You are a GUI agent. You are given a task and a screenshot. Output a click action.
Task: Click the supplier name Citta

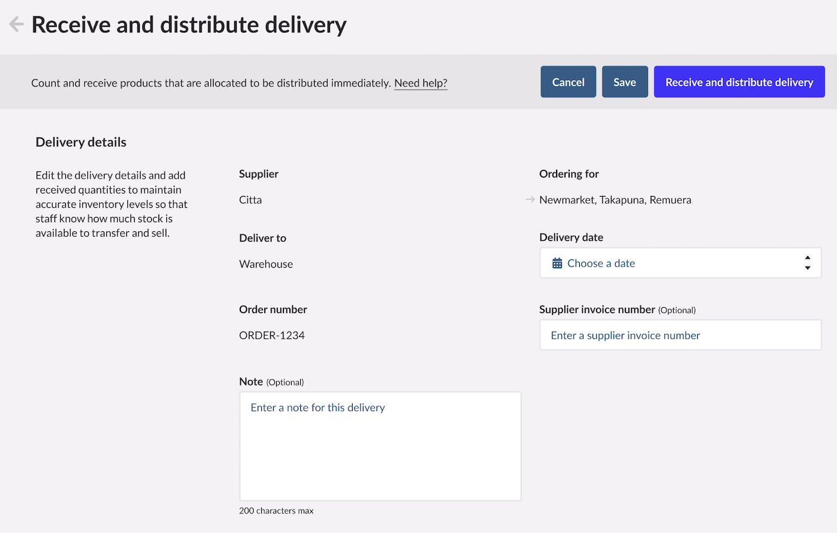(x=251, y=200)
